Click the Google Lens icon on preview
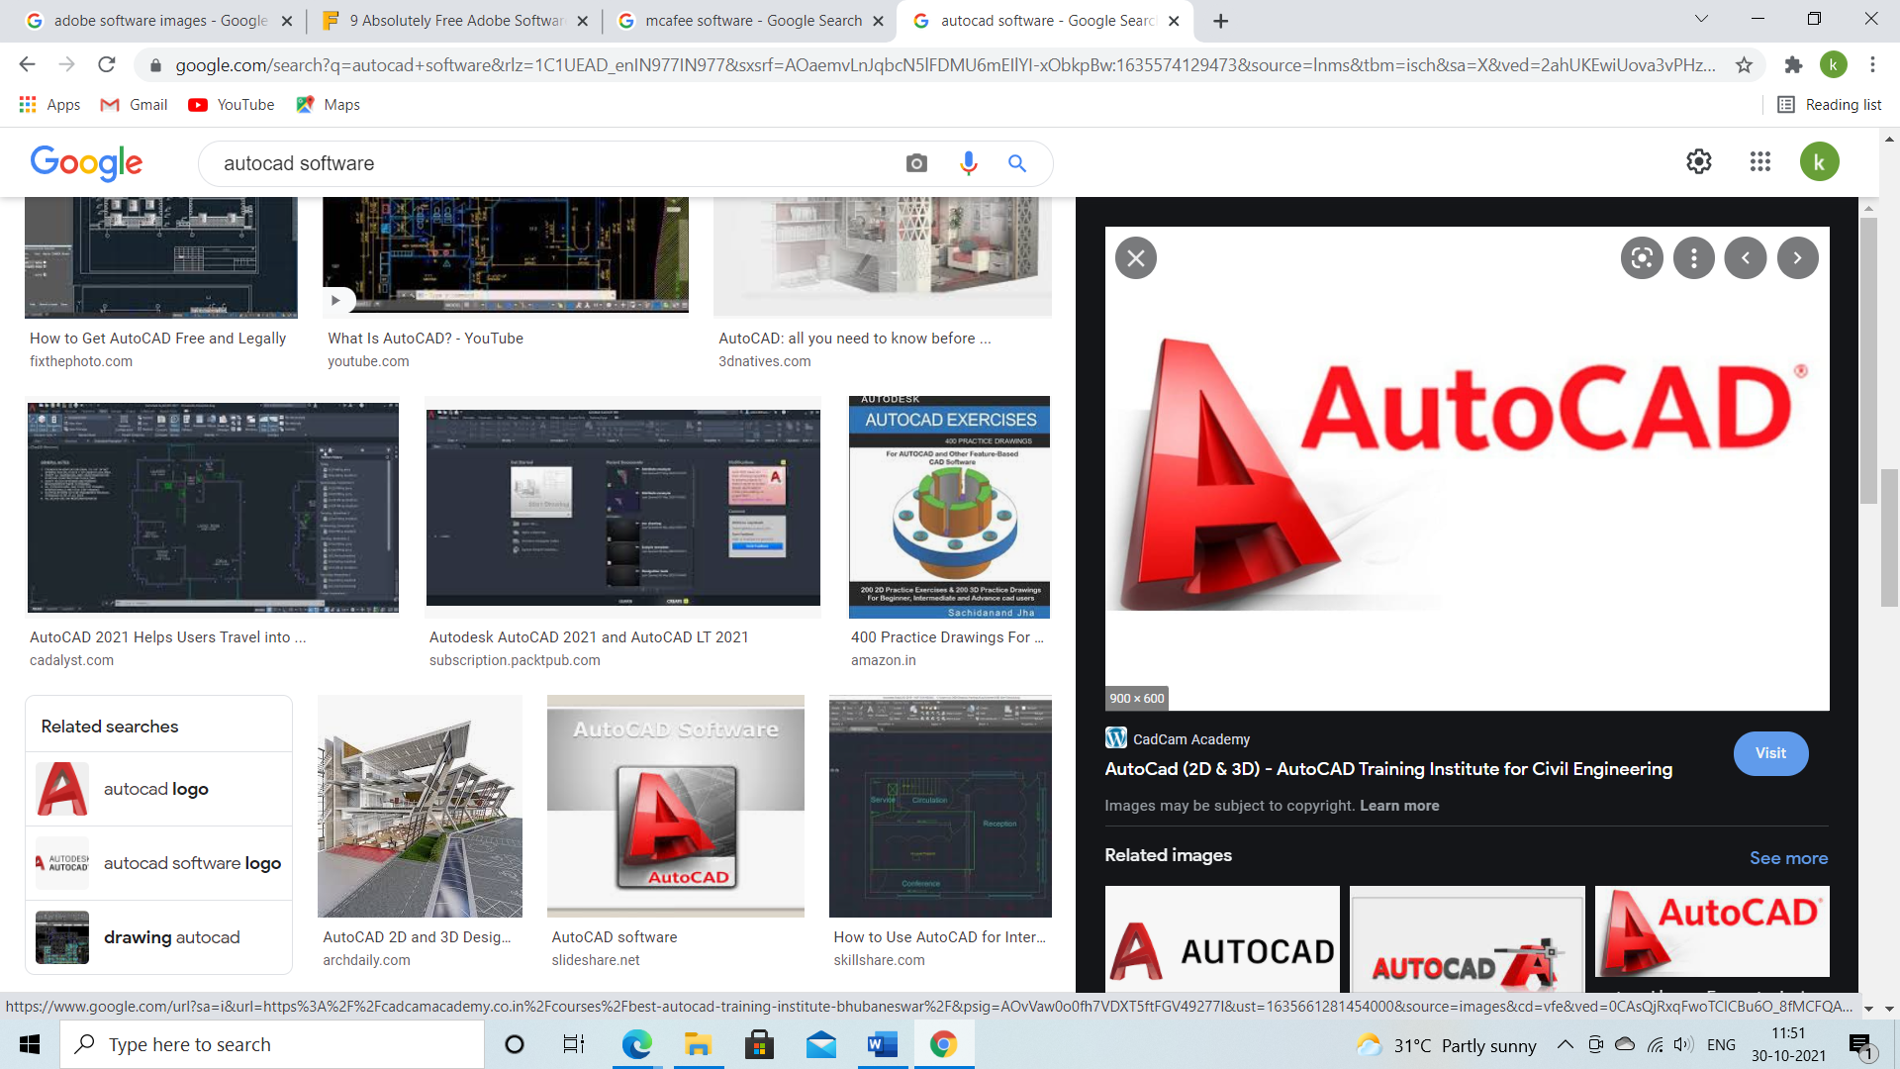 1642,258
